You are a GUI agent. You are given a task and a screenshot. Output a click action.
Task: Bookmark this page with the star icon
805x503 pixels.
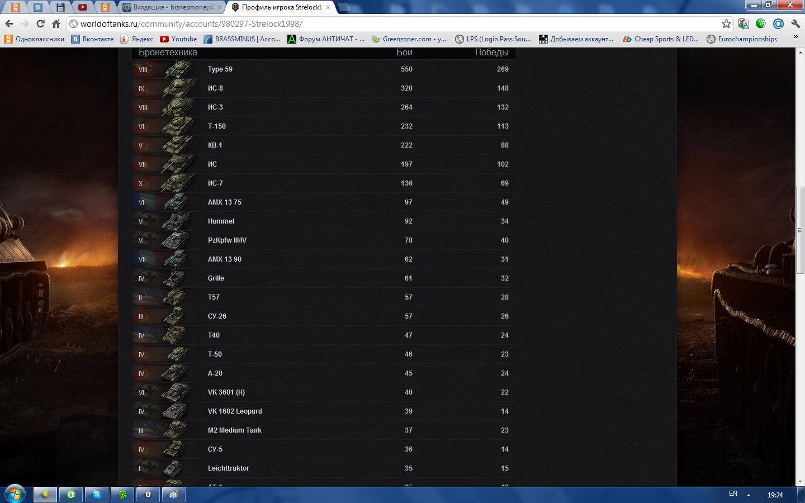[726, 23]
